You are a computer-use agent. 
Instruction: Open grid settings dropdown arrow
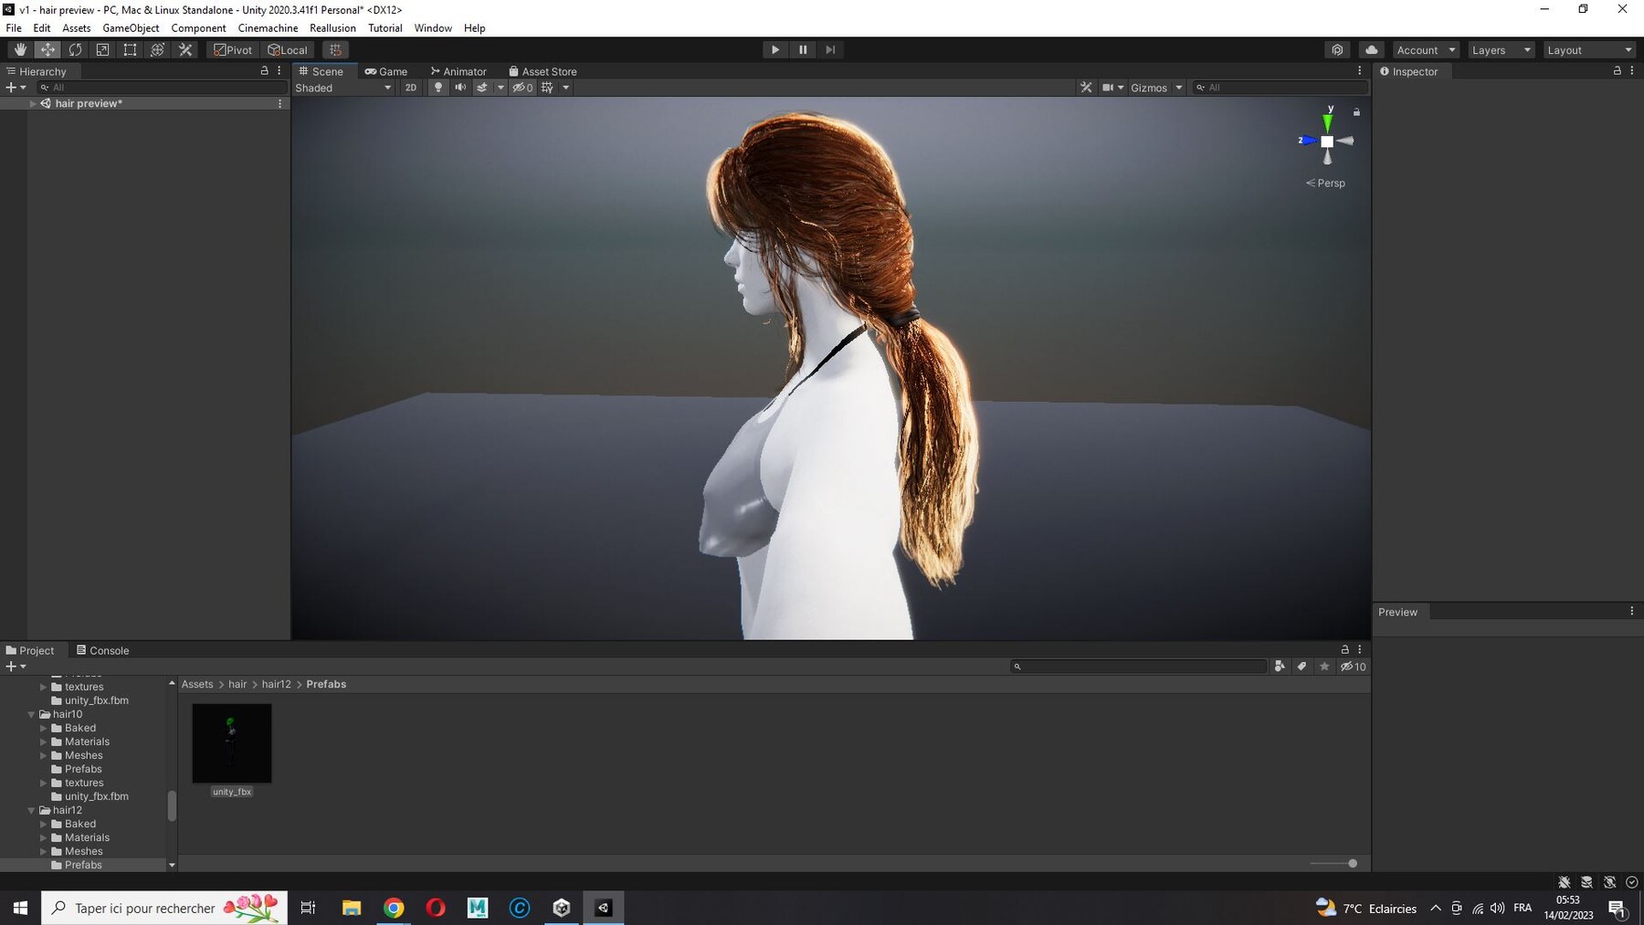[566, 88]
